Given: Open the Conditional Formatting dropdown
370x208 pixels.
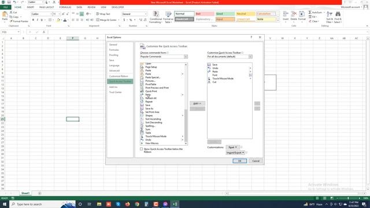Looking at the screenshot, I should coord(156,17).
